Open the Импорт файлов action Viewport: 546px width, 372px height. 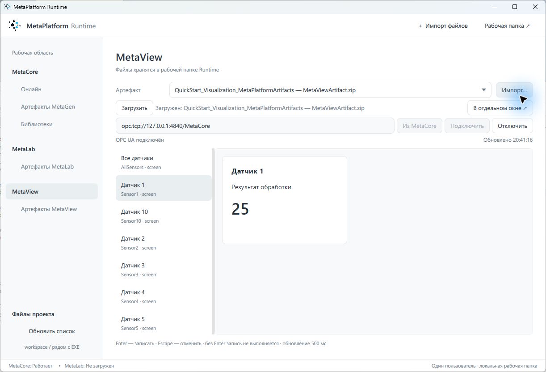pos(443,26)
